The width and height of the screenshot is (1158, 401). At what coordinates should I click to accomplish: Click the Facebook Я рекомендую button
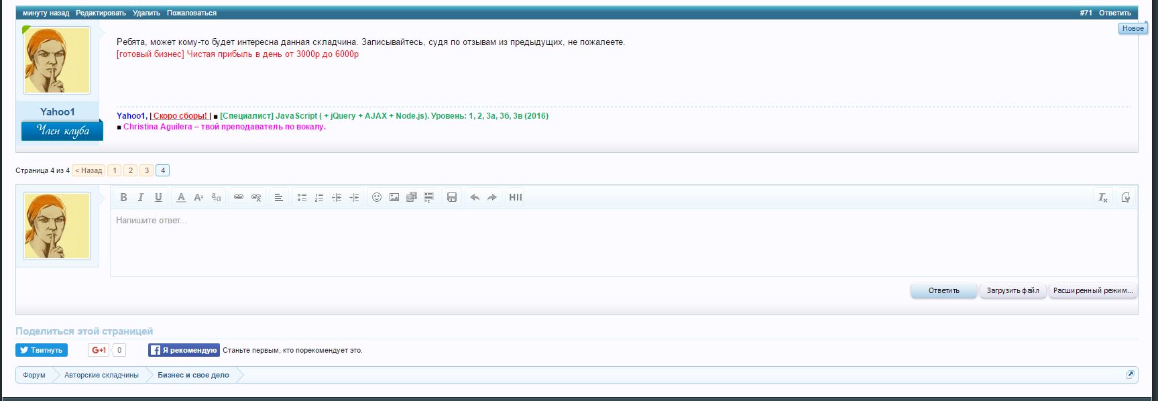(x=184, y=350)
